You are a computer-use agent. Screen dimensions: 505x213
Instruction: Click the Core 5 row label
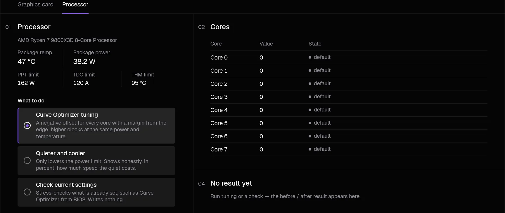(219, 123)
